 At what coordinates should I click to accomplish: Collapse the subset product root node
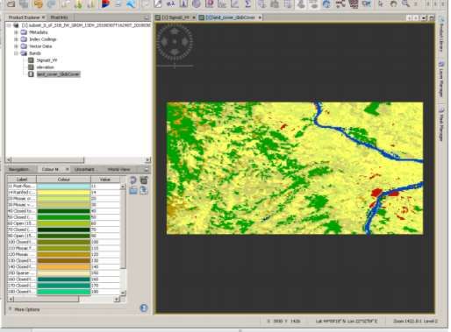(9, 25)
